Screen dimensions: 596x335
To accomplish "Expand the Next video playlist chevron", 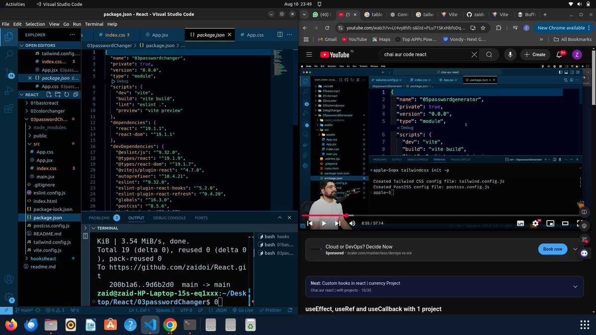I will 575,286.
